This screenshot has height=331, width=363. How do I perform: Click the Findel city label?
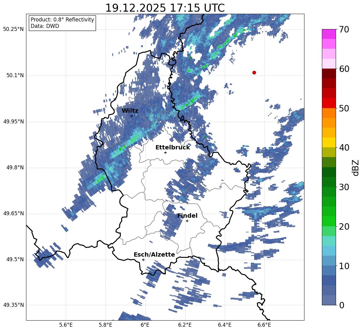(187, 216)
